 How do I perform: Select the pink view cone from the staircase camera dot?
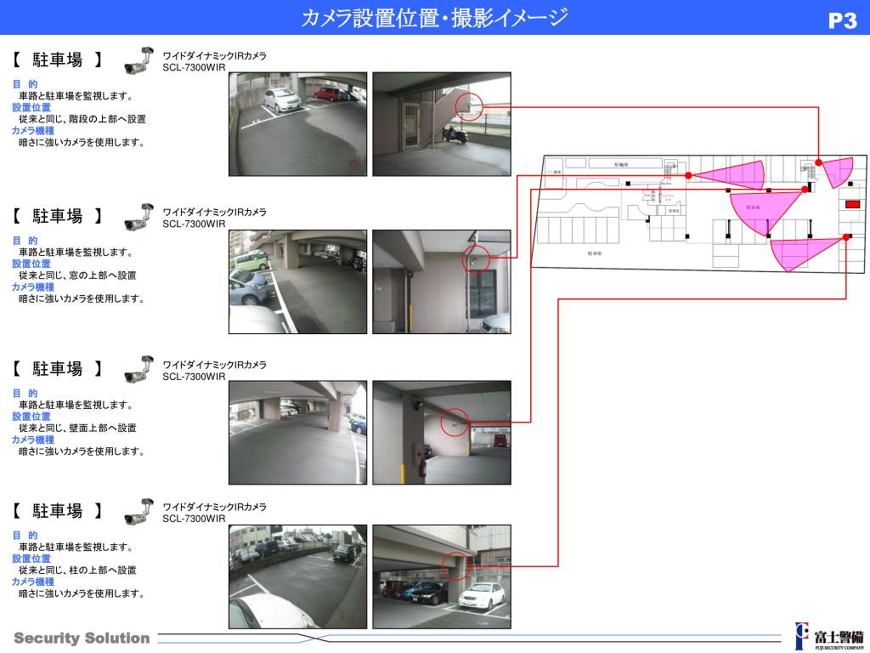tap(839, 171)
